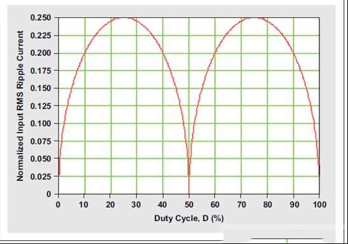Click the 0.100 y-axis tick label
This screenshot has width=348, height=244.
(x=41, y=123)
